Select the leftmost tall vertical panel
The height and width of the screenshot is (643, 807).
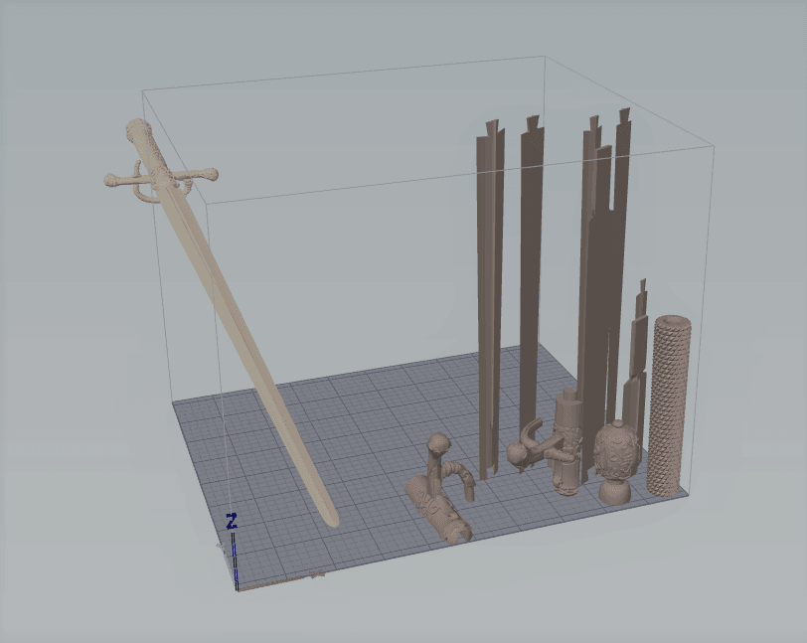[x=488, y=298]
